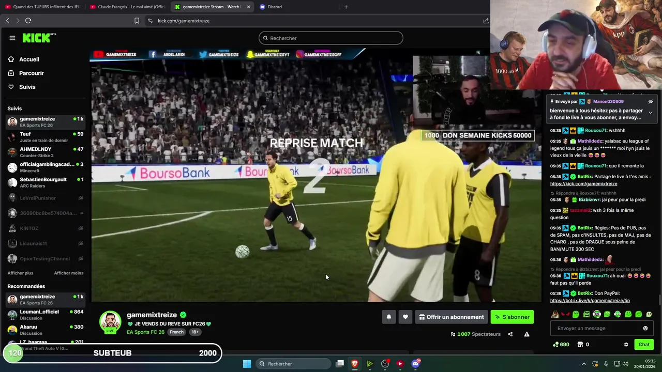Open Suivis in sidebar

click(27, 87)
